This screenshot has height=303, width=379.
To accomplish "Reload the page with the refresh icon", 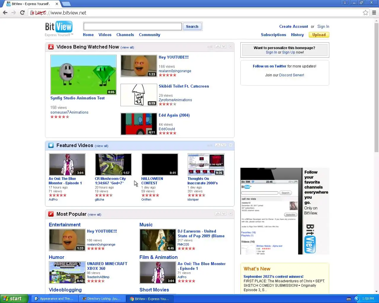I will pos(22,12).
